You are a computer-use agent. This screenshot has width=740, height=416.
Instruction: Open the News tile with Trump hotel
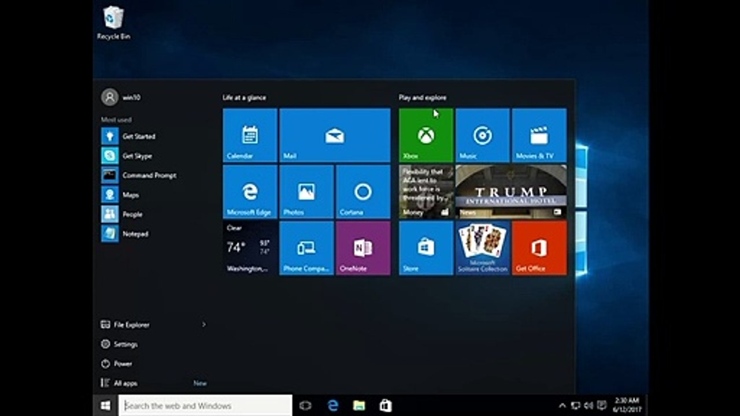point(511,191)
